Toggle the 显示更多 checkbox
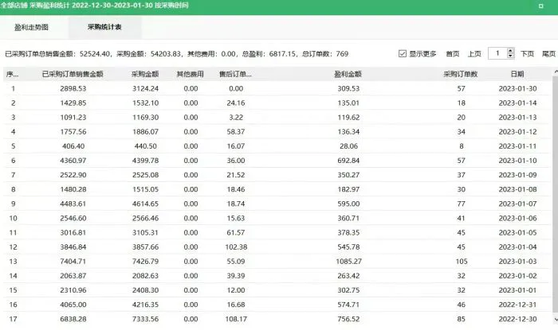 pyautogui.click(x=403, y=54)
